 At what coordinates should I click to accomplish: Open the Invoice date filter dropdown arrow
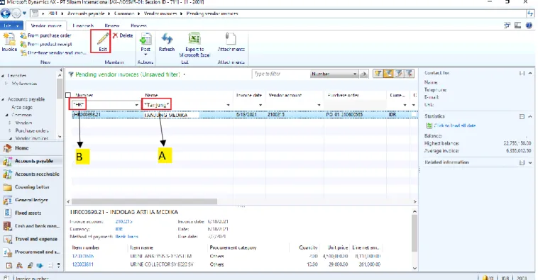tap(260, 105)
